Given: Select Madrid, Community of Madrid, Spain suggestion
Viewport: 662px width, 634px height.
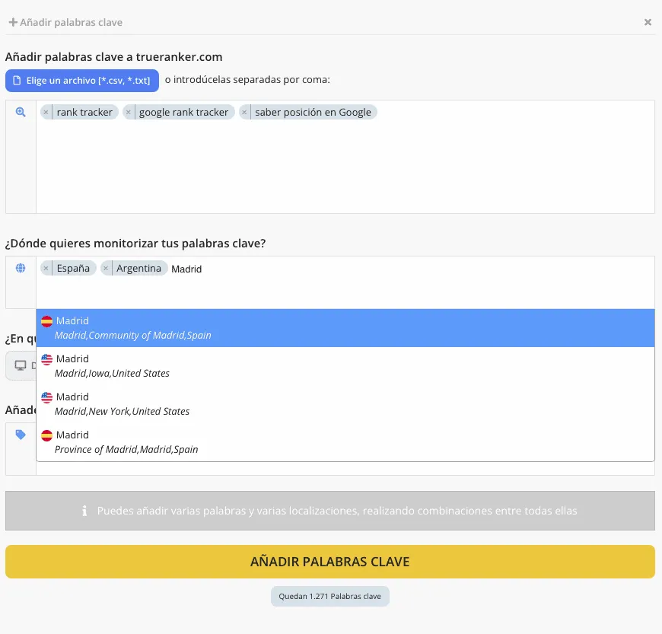Looking at the screenshot, I should tap(345, 328).
